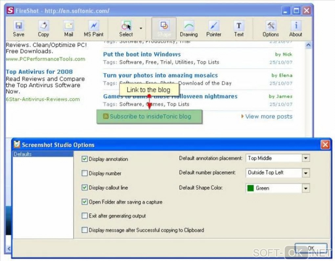This screenshot has width=335, height=261.
Task: Toggle Open Folder after saving a capture
Action: tap(85, 202)
